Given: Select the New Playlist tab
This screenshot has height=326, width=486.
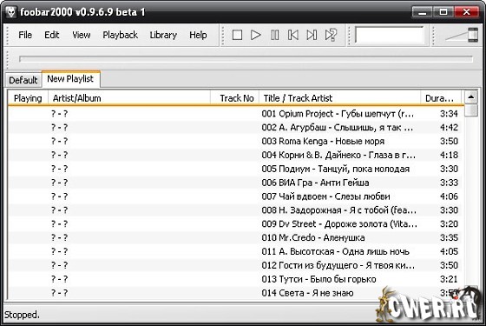Looking at the screenshot, I should [70, 79].
